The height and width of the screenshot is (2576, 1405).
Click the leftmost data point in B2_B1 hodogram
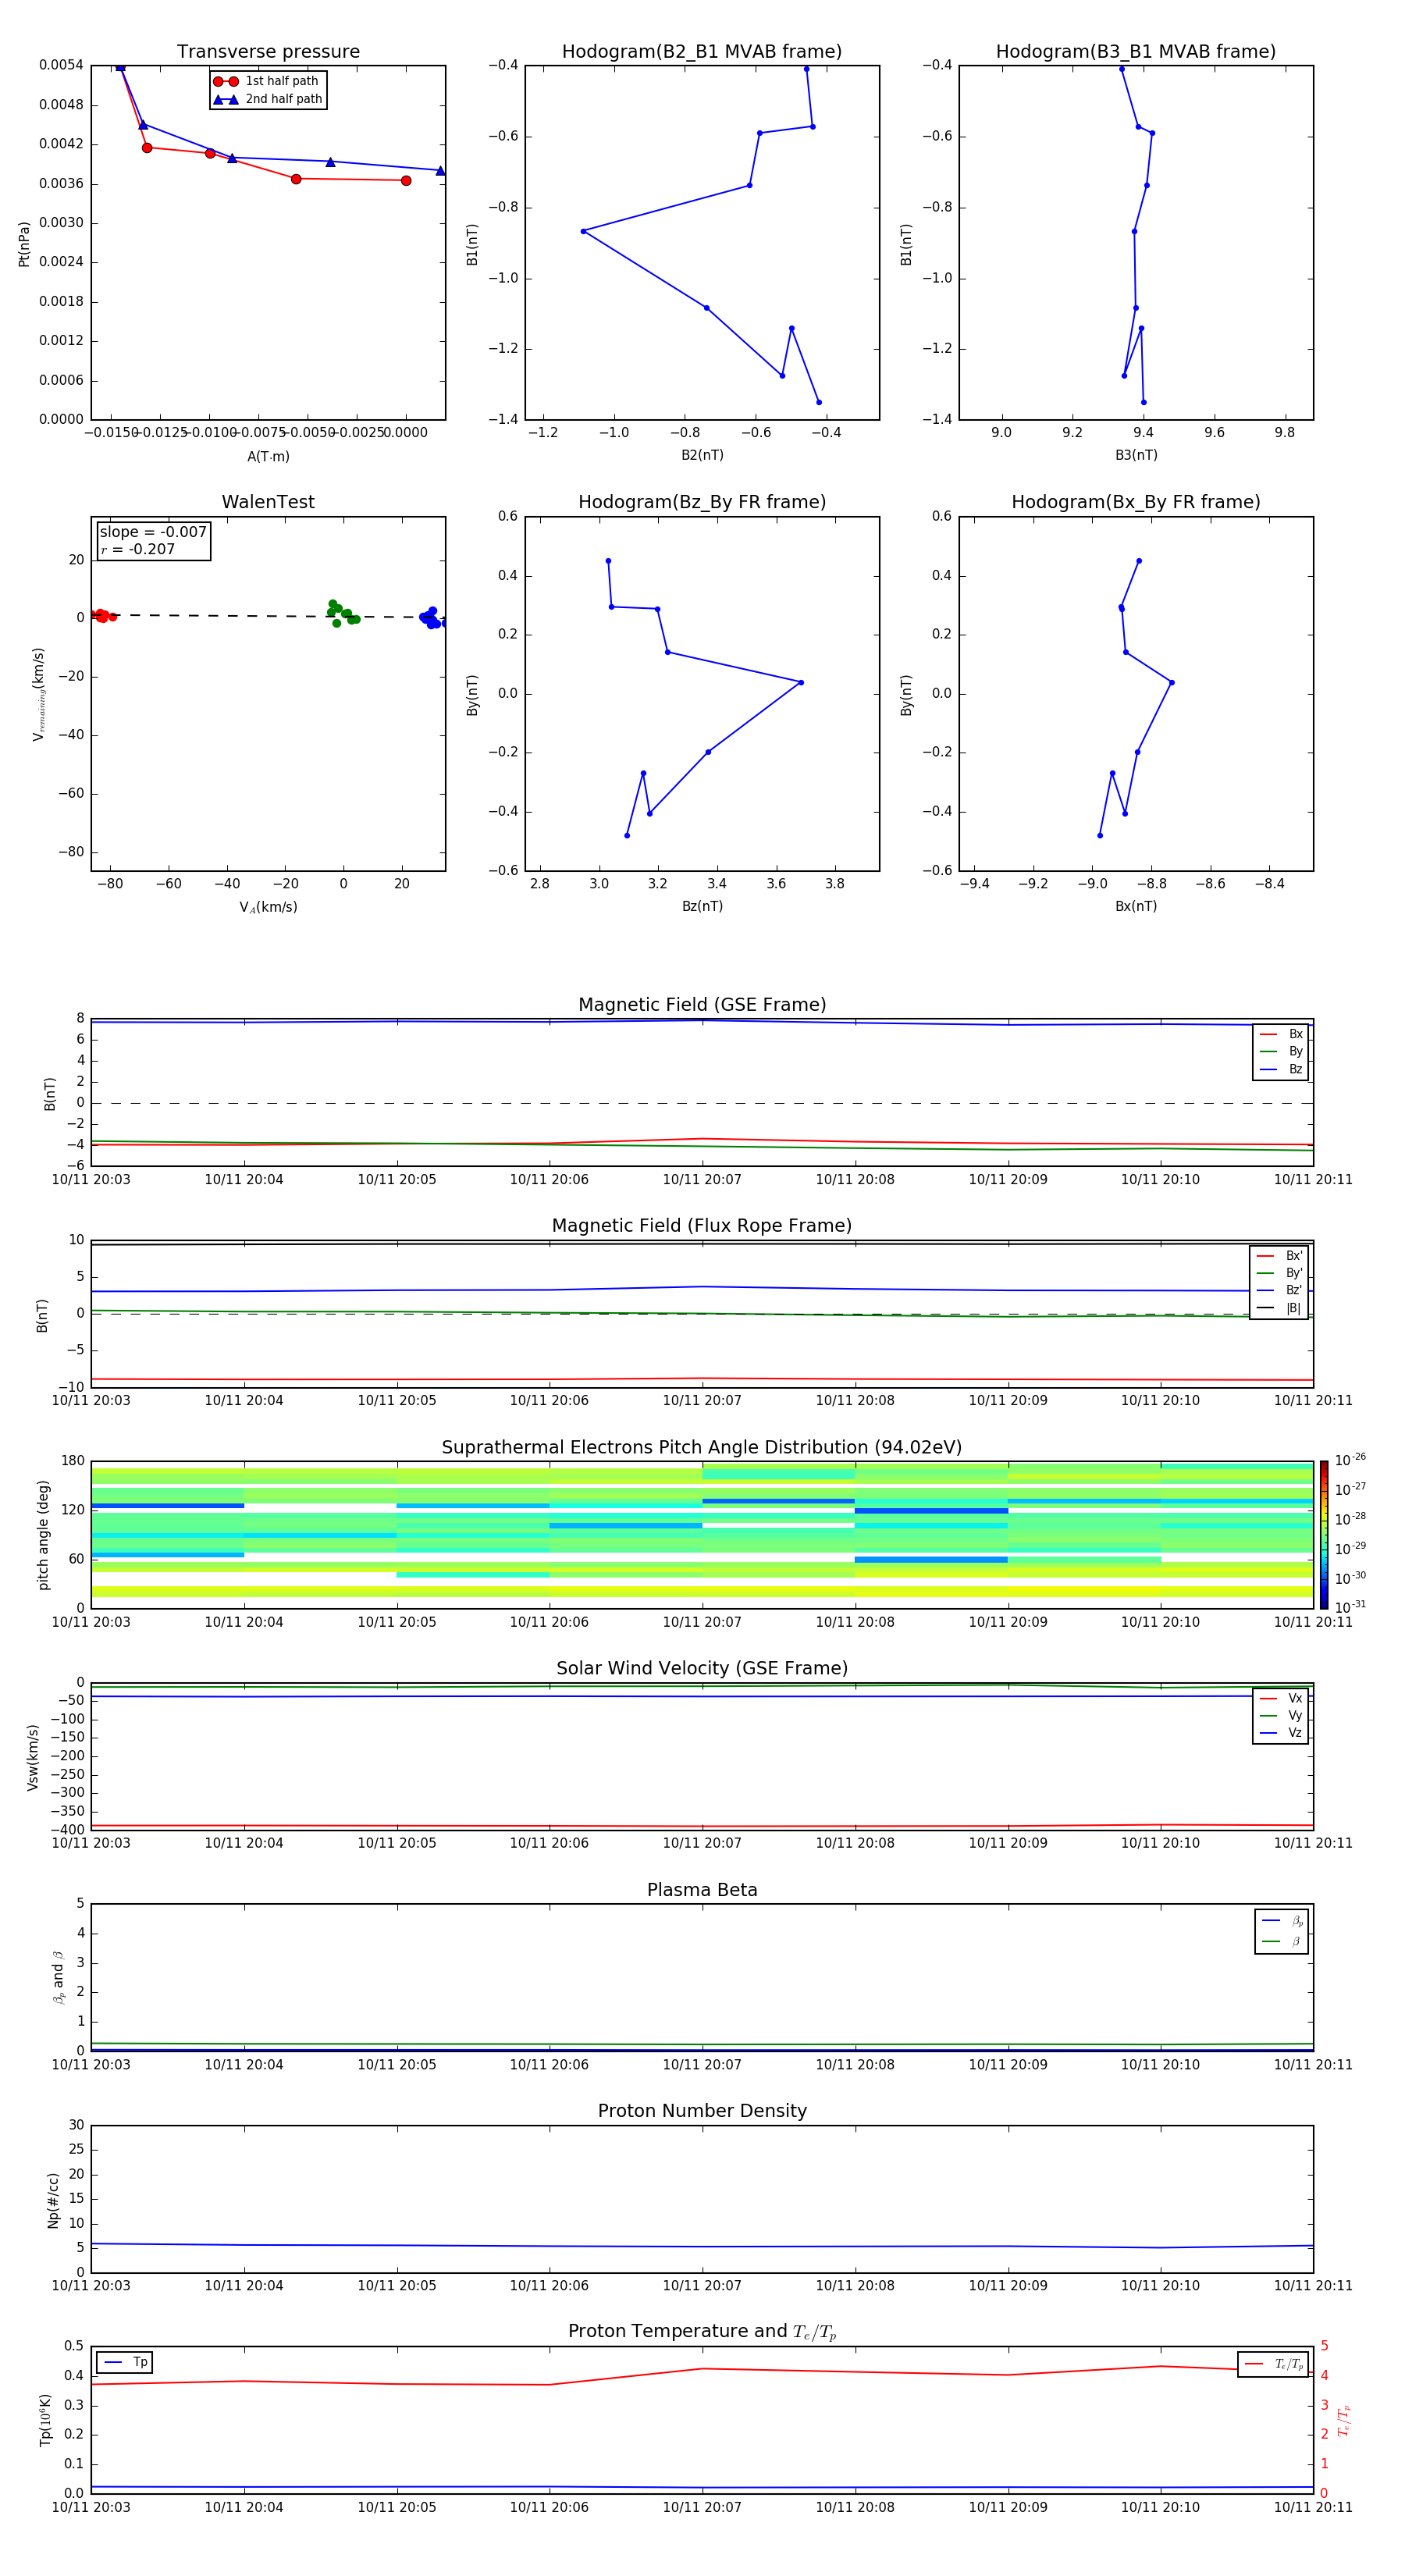583,231
